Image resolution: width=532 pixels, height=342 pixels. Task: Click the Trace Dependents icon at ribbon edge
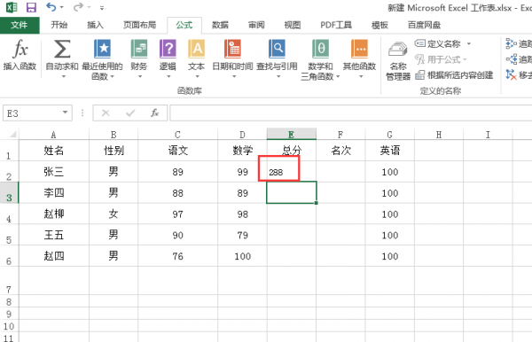point(511,59)
